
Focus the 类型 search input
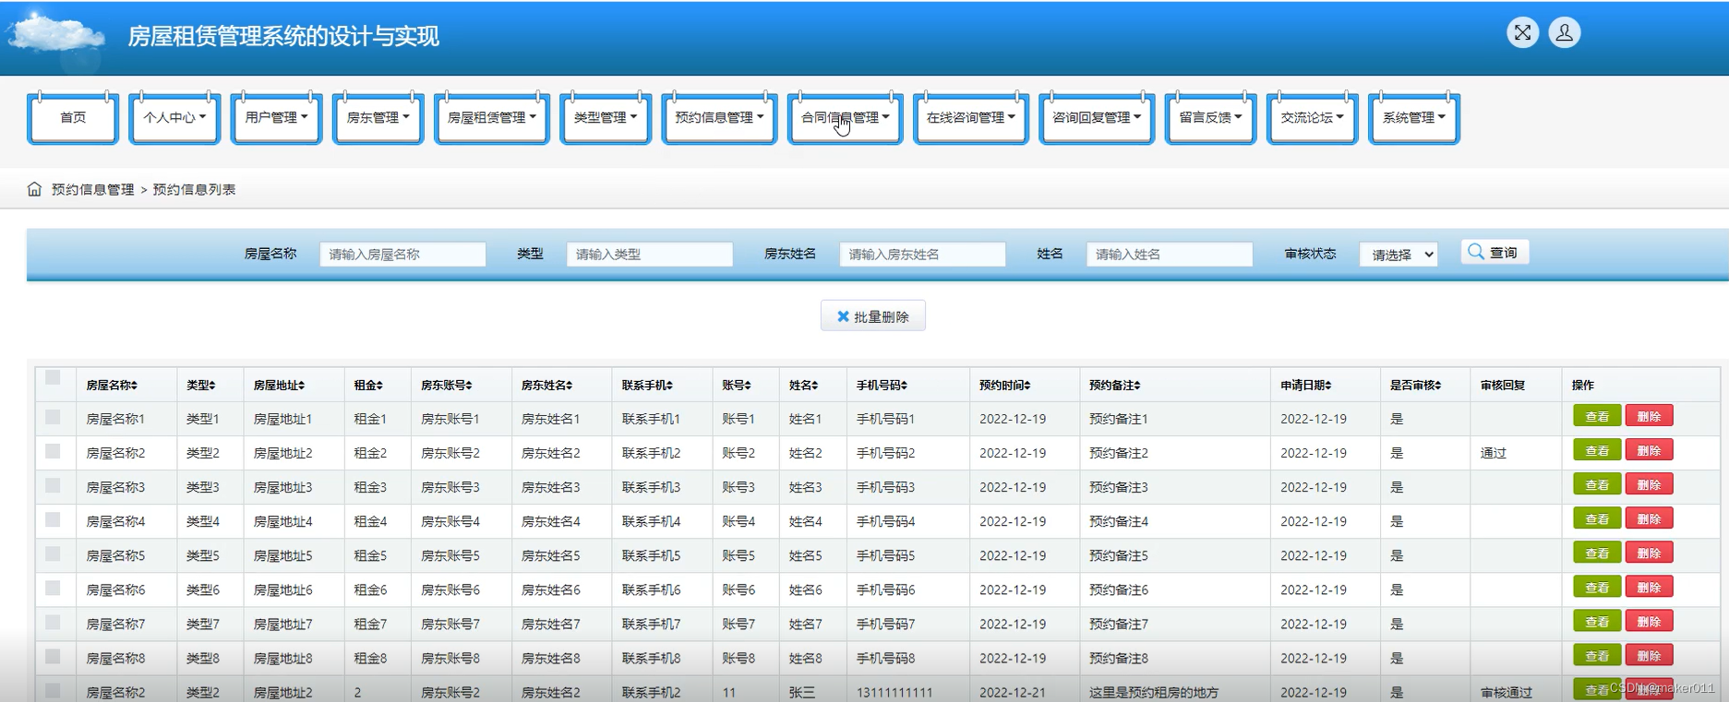tap(649, 255)
